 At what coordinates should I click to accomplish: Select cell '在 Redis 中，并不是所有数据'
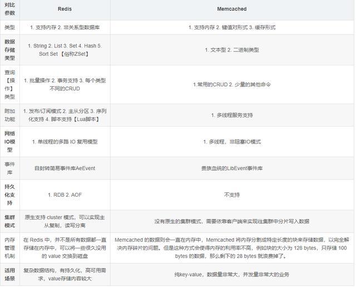65,248
